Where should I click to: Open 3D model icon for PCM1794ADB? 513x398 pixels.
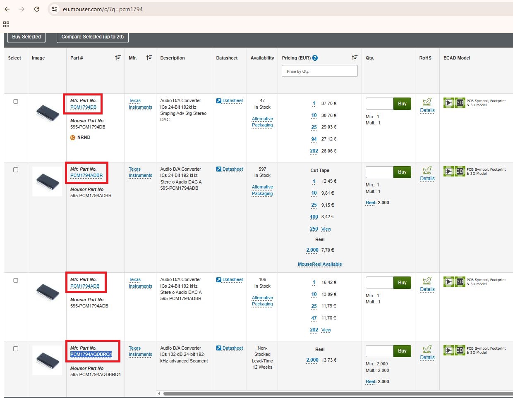click(x=460, y=281)
